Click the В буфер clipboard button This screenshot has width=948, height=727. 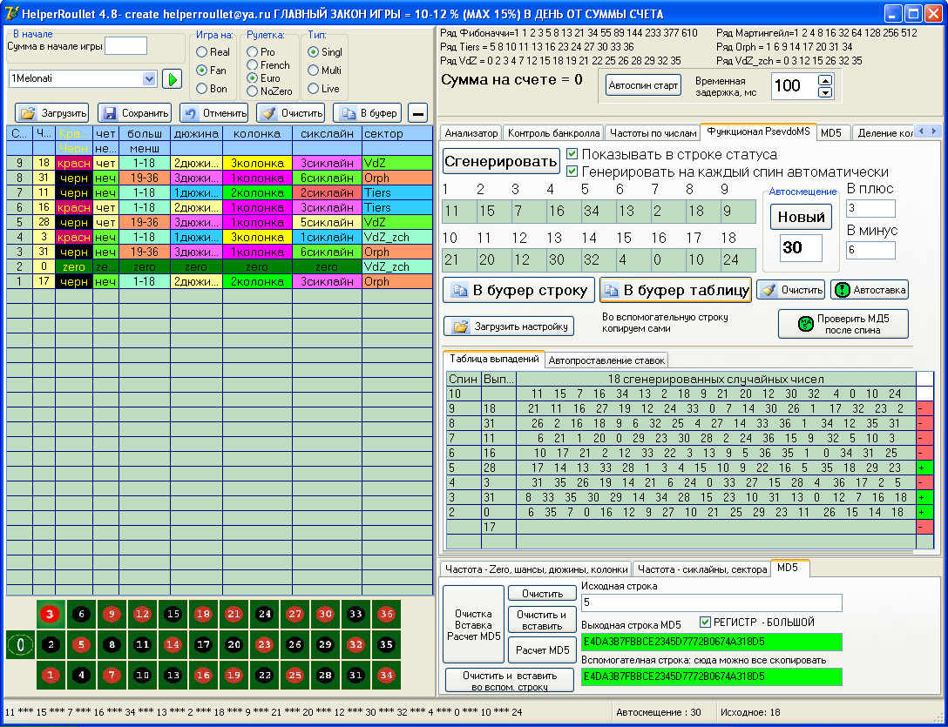368,113
